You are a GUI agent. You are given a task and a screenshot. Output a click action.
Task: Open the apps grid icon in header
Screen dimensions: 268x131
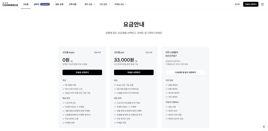coord(262,4)
